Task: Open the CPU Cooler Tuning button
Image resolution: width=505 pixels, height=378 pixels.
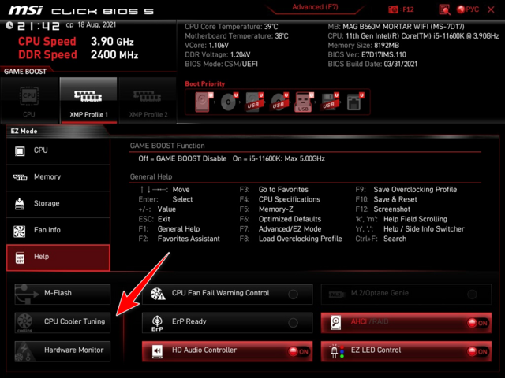Action: pos(62,322)
